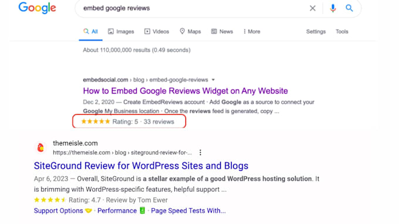Open 'SiteGround Review for WordPress Sites' result
The width and height of the screenshot is (399, 224).
point(141,166)
